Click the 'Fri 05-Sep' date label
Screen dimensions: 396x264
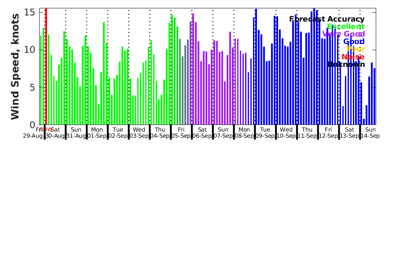(x=181, y=132)
